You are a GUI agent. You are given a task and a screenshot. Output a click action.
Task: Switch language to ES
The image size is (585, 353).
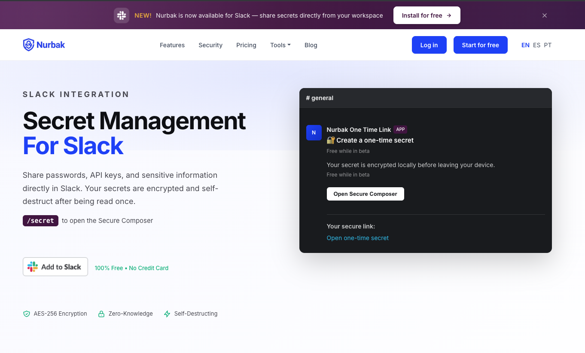[x=536, y=45]
